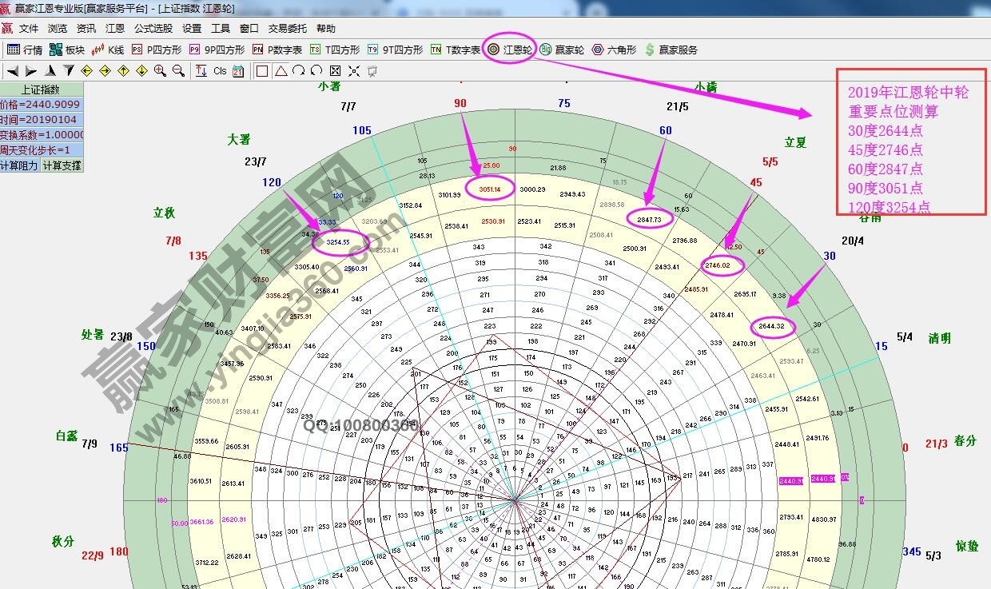Open the 公式选股 menu

[153, 28]
